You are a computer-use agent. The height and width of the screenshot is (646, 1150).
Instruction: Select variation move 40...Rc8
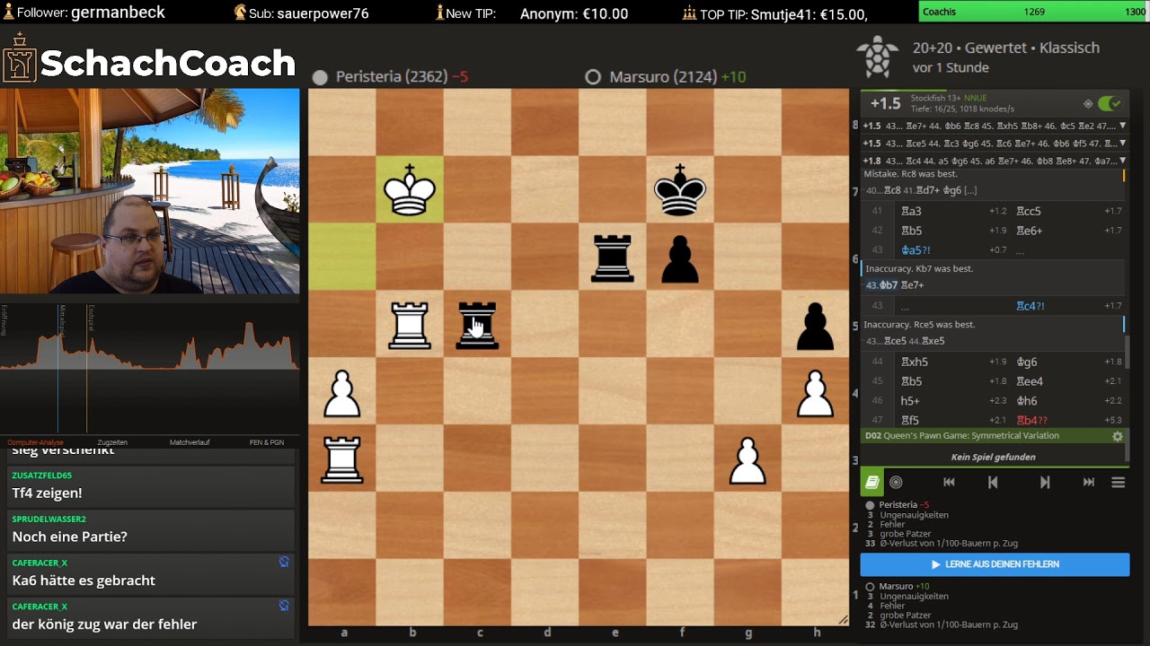click(x=883, y=190)
